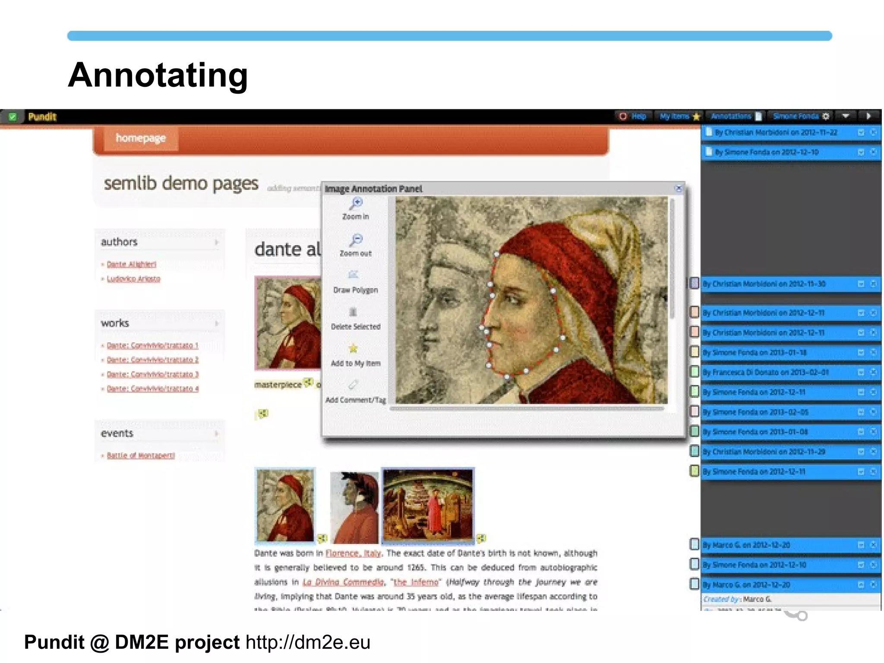884x663 pixels.
Task: Remove Francesca Di Donato 2013-02-01 annotation circle icon
Action: pos(873,372)
